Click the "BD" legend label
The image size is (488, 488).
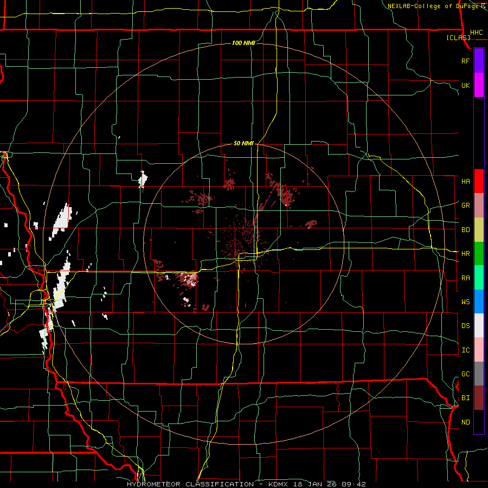point(465,230)
